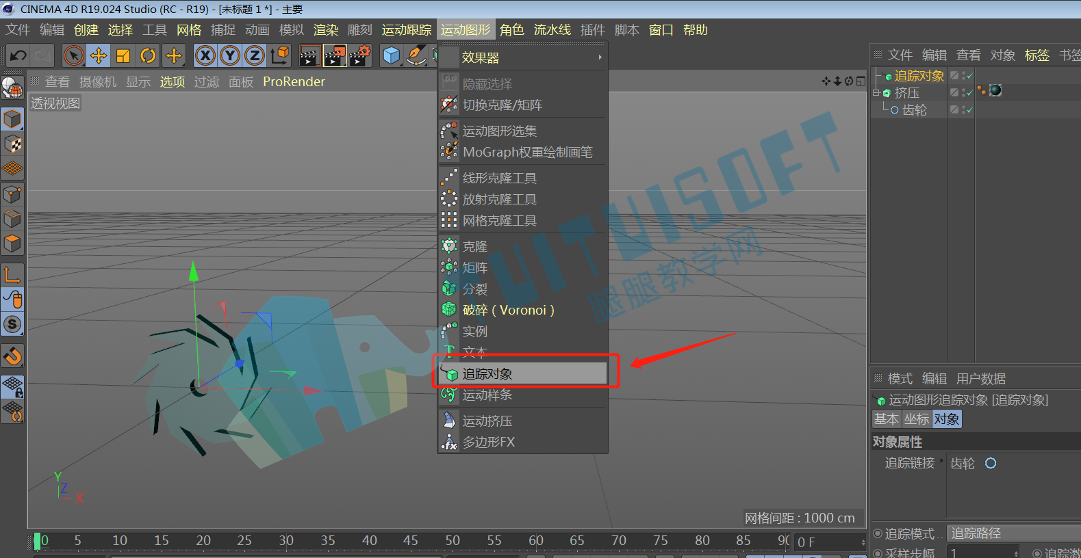Image resolution: width=1081 pixels, height=558 pixels.
Task: Click frame 30 on the timeline
Action: [x=286, y=540]
